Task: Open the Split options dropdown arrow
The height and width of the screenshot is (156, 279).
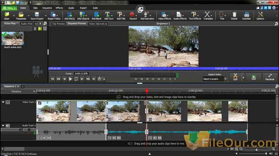Action: (243, 77)
